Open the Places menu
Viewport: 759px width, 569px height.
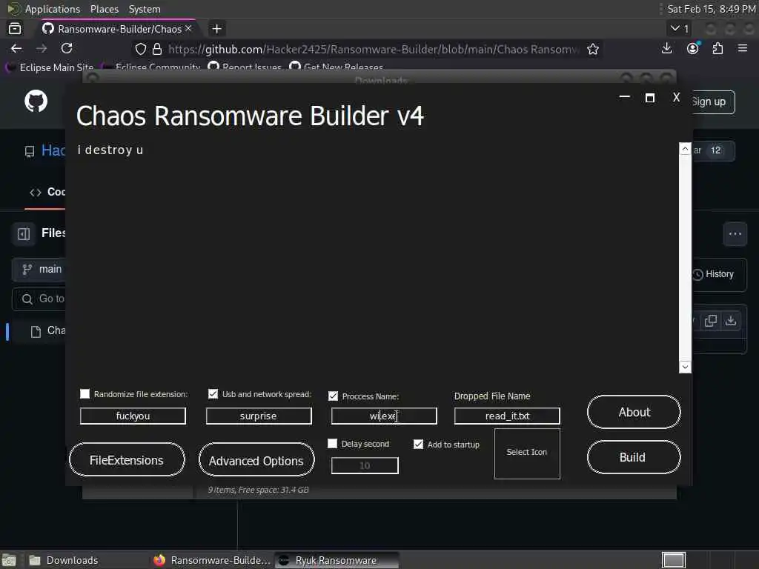[x=104, y=9]
